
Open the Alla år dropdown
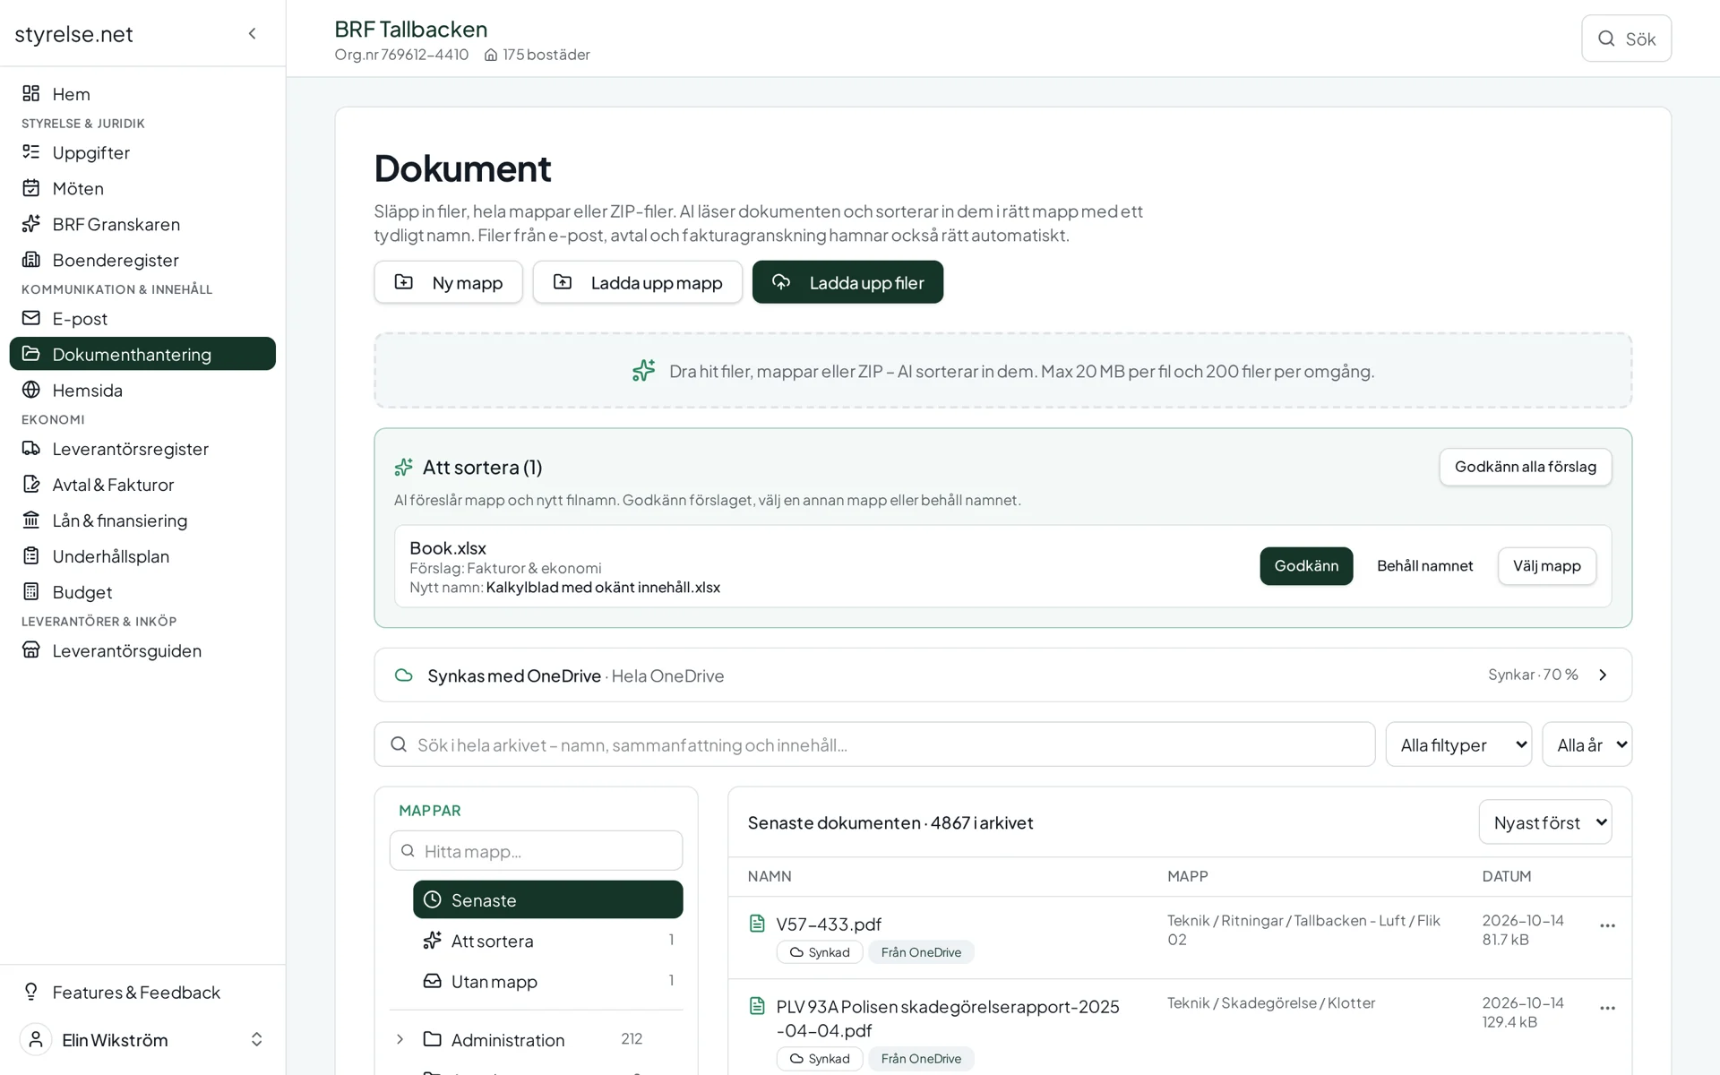[1587, 744]
